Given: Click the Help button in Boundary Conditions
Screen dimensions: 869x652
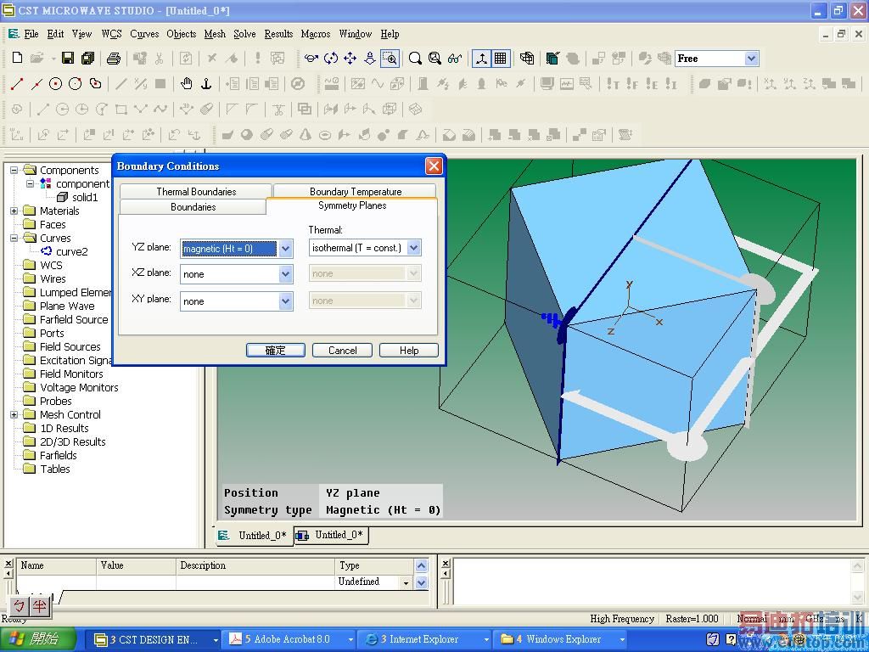Looking at the screenshot, I should tap(409, 351).
